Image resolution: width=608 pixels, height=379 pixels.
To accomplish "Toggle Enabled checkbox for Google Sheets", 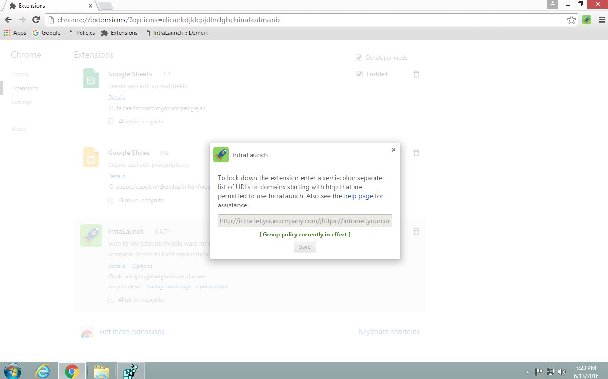I will coord(359,74).
